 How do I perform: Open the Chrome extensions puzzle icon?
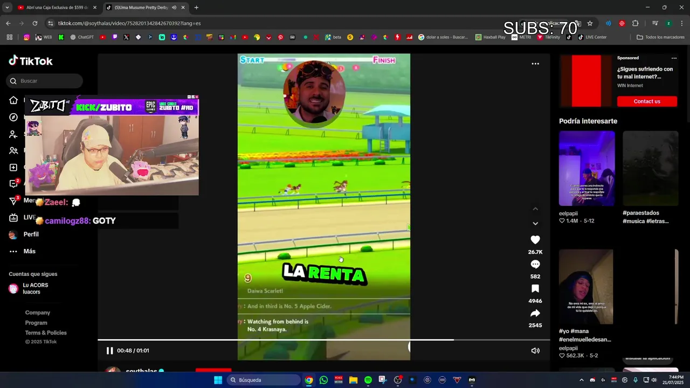[635, 23]
